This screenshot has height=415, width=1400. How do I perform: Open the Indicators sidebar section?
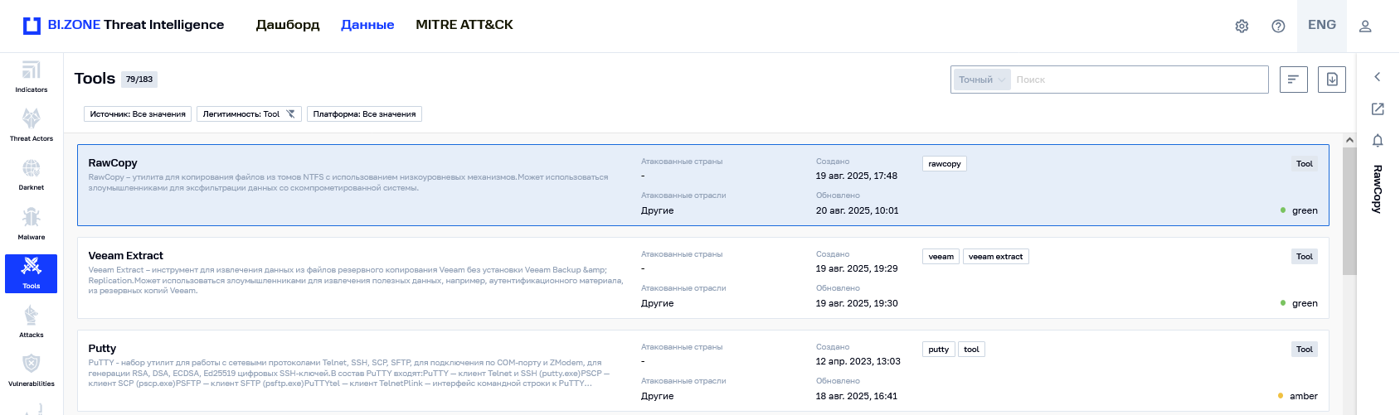tap(32, 77)
